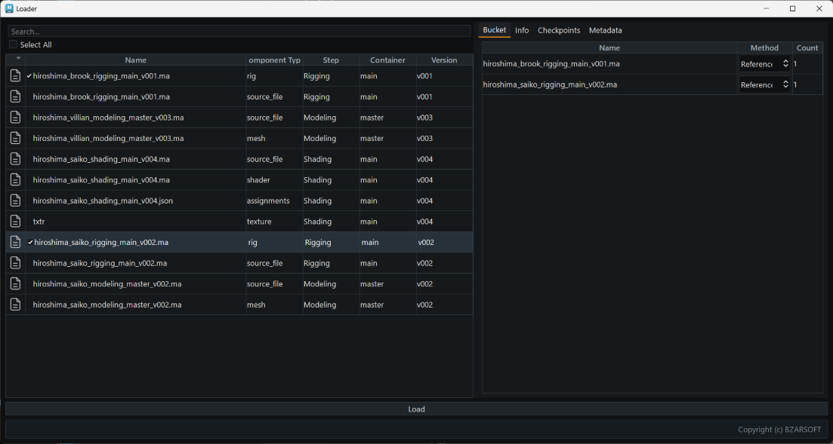This screenshot has width=833, height=444.
Task: Maximize the Loader window
Action: click(793, 8)
